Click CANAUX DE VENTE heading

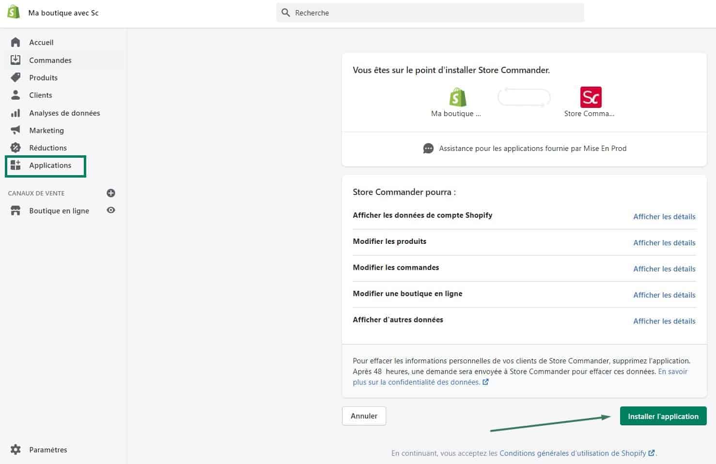(36, 193)
